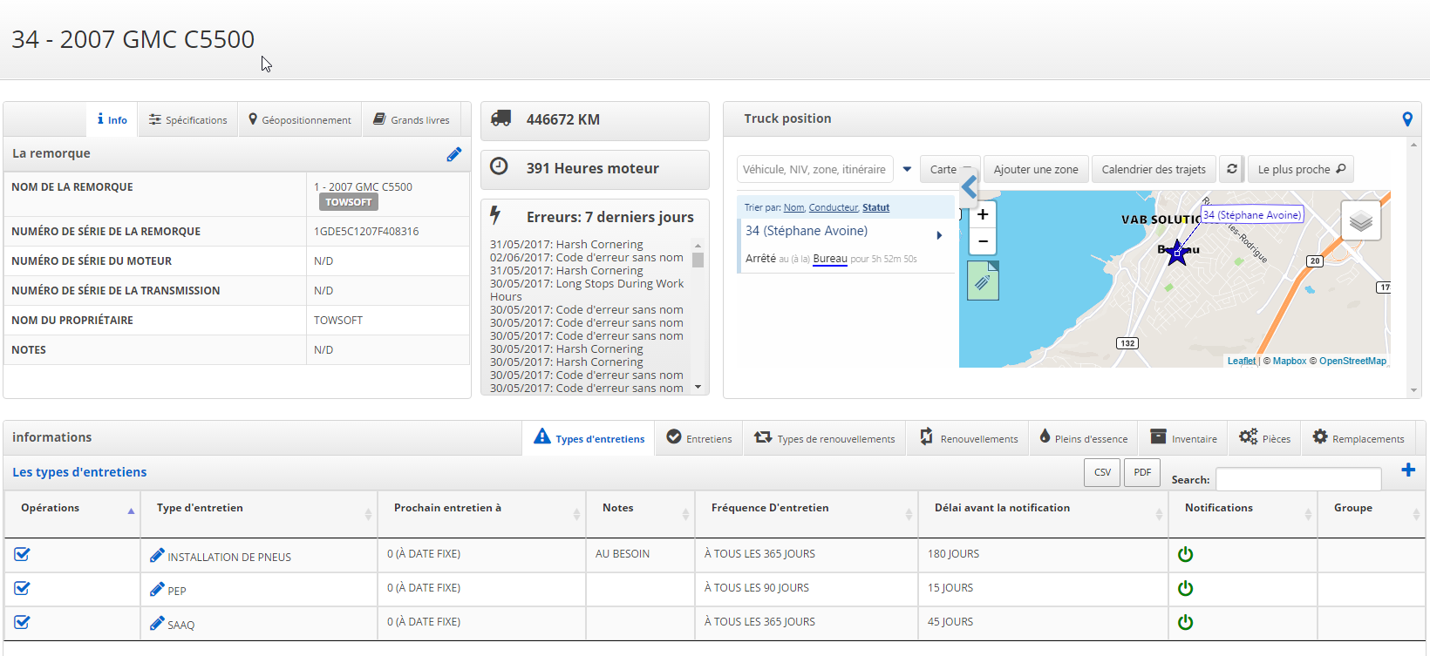The image size is (1430, 656).
Task: Click the blue plus to add maintenance type
Action: [1407, 470]
